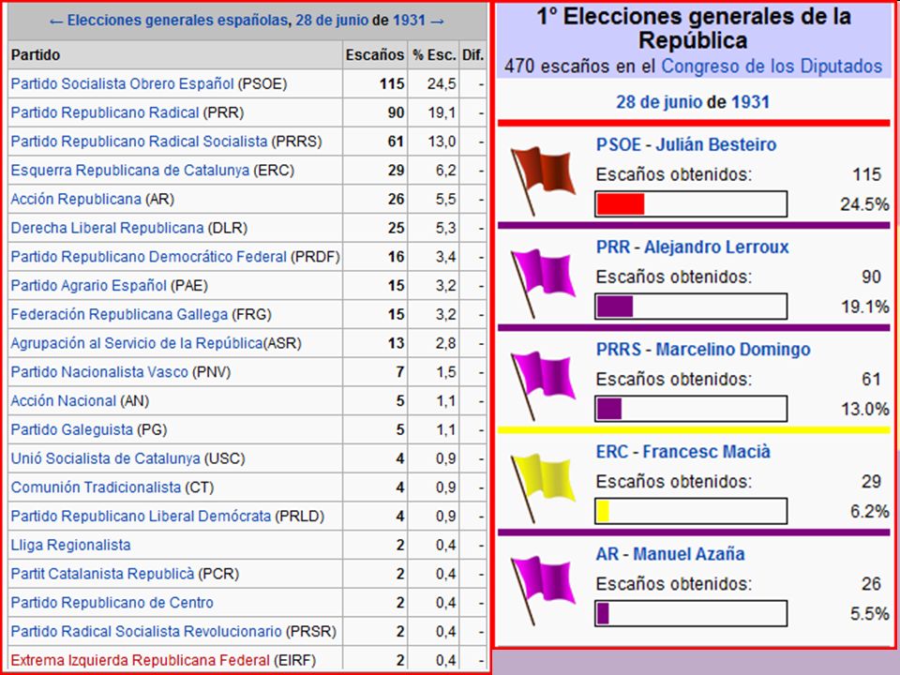Click the 1º Elecciones generales de la República title
The height and width of the screenshot is (675, 900).
694,28
